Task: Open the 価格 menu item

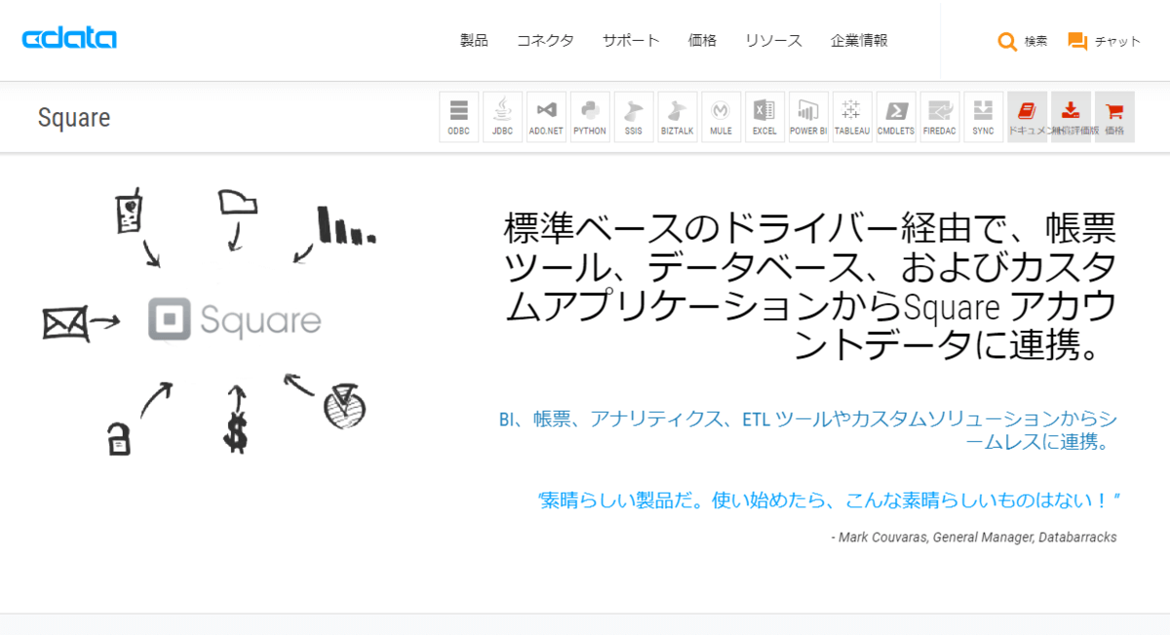Action: click(x=702, y=40)
